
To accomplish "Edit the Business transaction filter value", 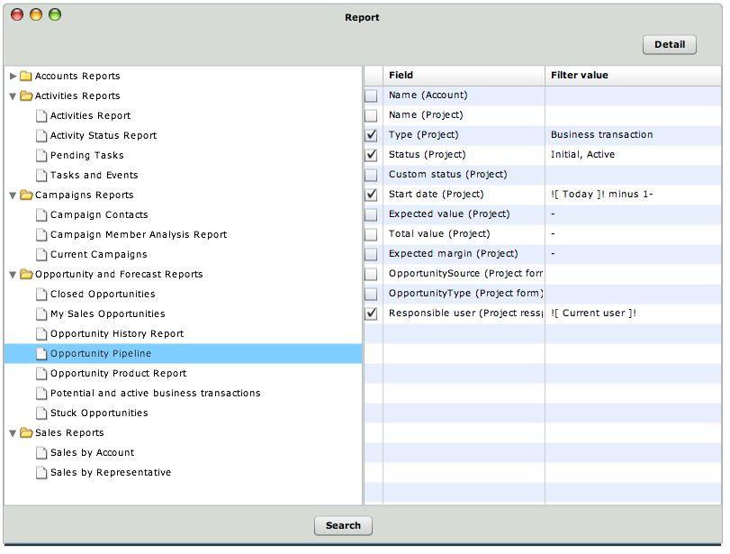I will [x=633, y=135].
